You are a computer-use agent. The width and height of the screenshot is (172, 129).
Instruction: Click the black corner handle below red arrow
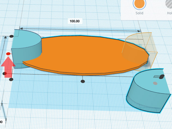[x=11, y=80]
